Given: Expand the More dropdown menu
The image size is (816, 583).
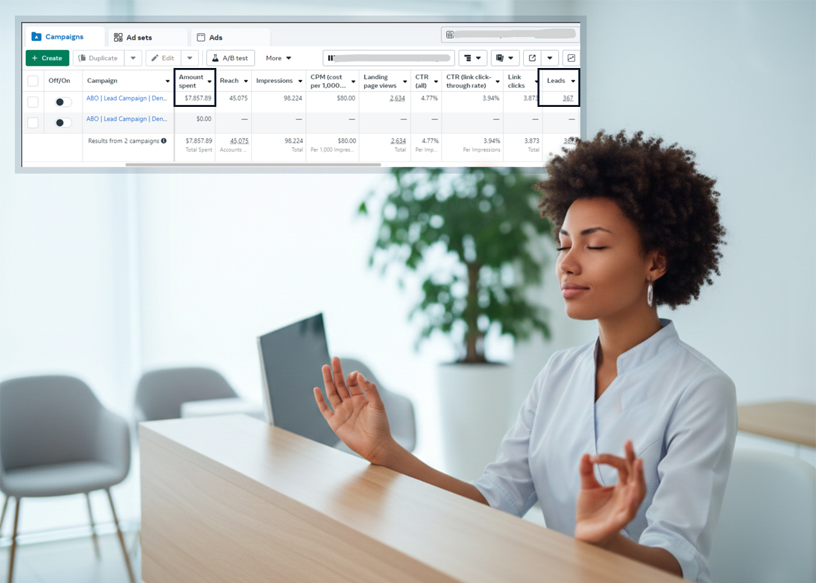Looking at the screenshot, I should pyautogui.click(x=278, y=58).
